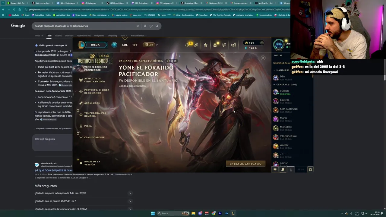The image size is (386, 217).
Task: Open Photoshop from the taskbar
Action: coord(226,213)
